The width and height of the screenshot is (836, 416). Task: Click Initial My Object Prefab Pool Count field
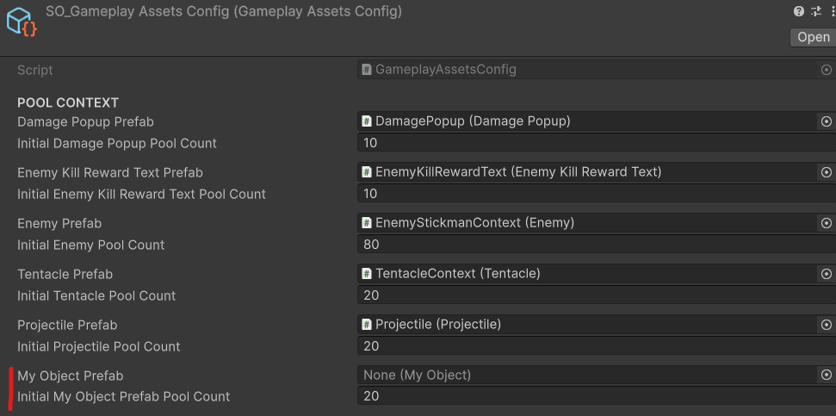[x=594, y=396]
